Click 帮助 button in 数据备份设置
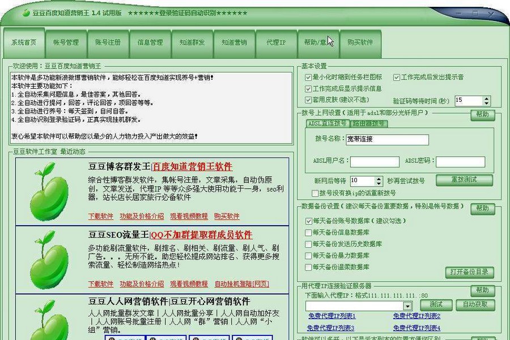 [x=483, y=209]
